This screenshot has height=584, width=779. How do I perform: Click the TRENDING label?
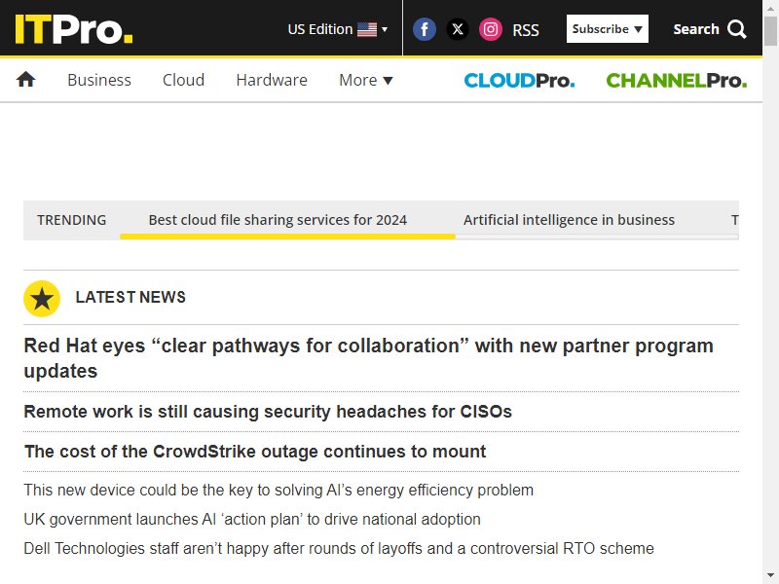pos(71,220)
